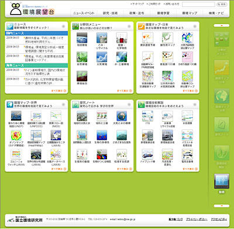Open the UNFCCC greenhouse gas emissions icon
Viewport: 234px width, 229px height.
click(x=36, y=116)
